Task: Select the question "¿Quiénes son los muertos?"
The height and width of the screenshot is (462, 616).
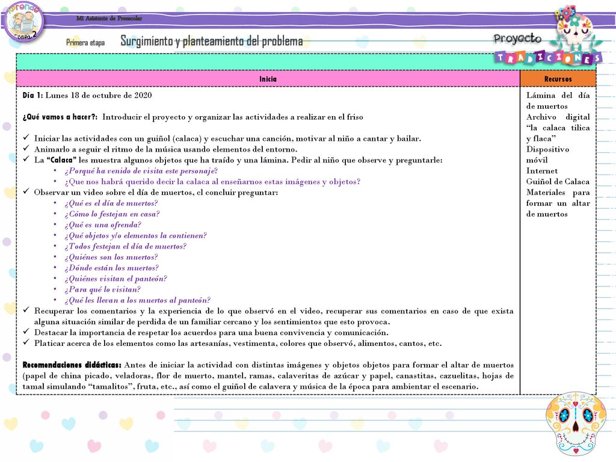Action: click(111, 257)
